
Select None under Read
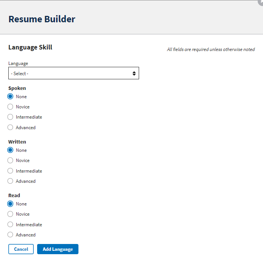[x=10, y=204]
